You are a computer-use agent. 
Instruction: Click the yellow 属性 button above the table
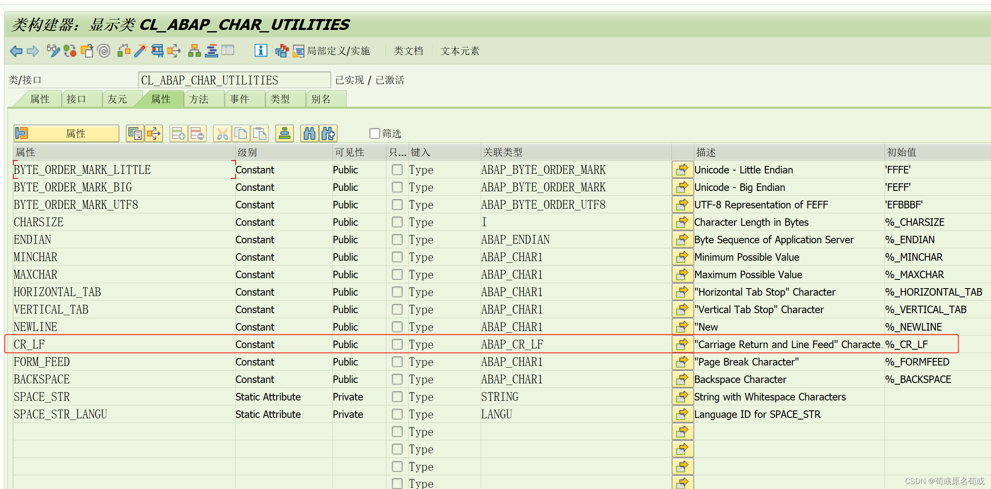pyautogui.click(x=66, y=133)
